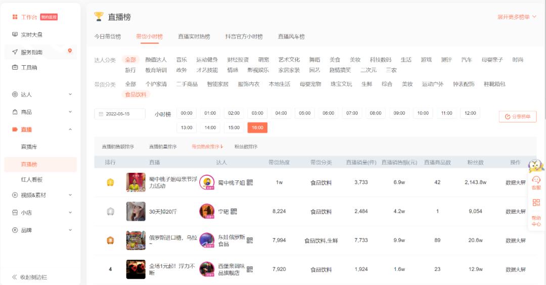The width and height of the screenshot is (546, 285).
Task: Click QR icon next to 东封俄罗斯食品
Action: 250,240
